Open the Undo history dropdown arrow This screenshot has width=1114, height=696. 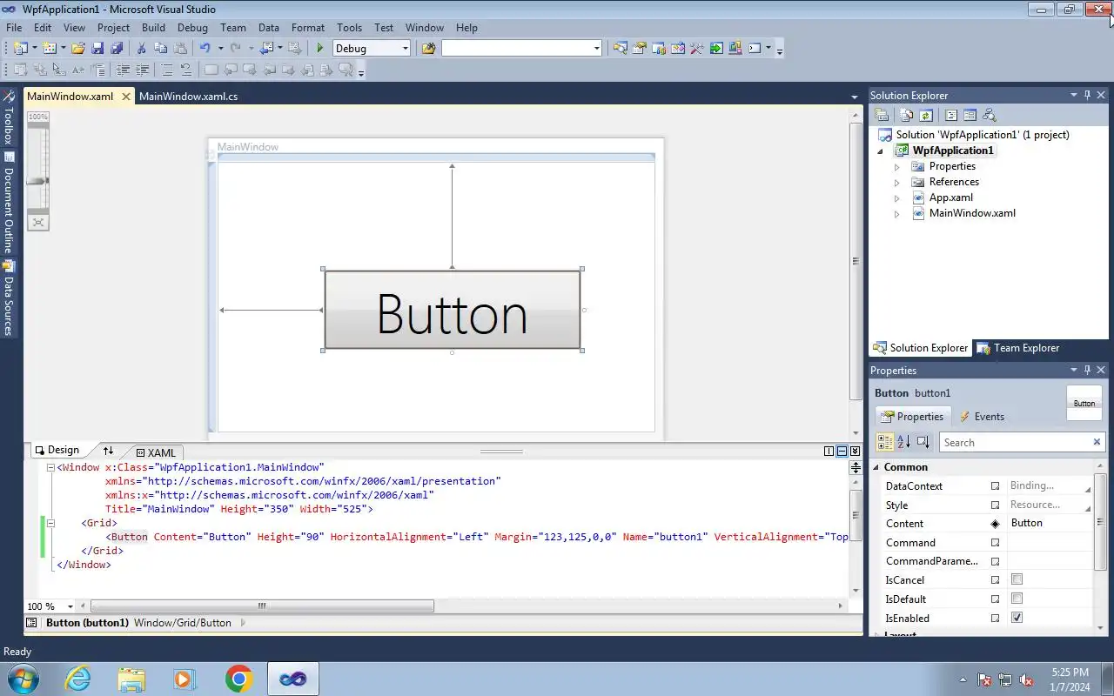click(x=220, y=49)
